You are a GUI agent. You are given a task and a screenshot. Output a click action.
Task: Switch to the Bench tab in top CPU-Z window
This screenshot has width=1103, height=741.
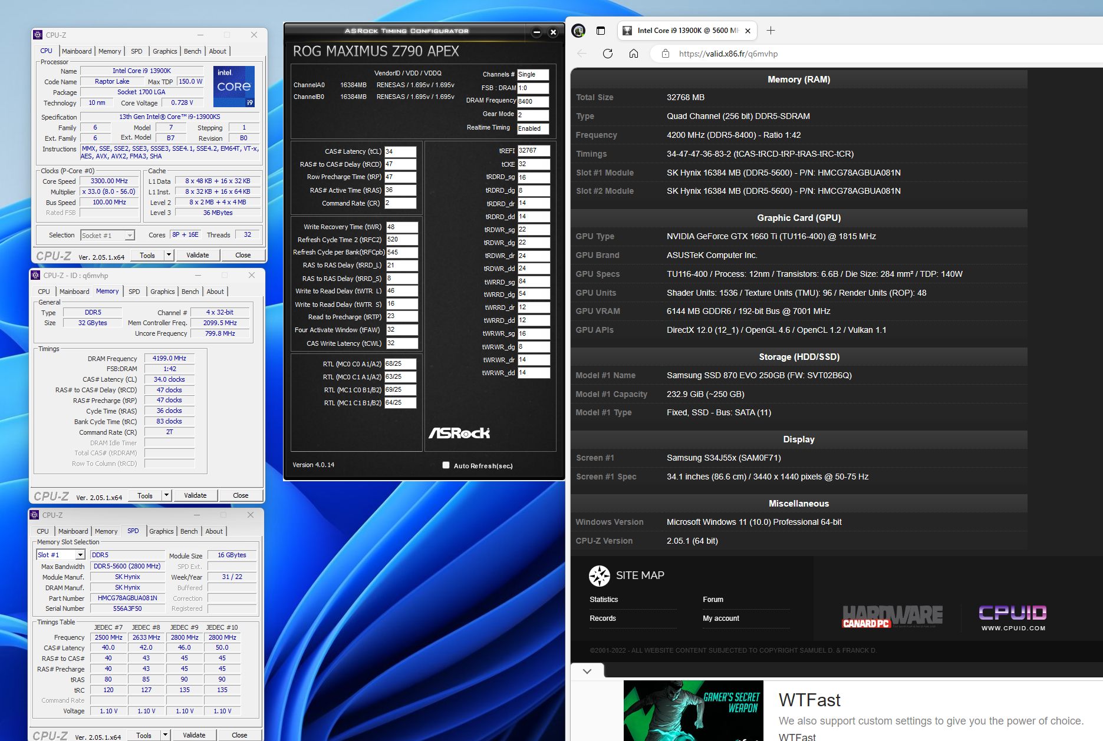pyautogui.click(x=193, y=51)
